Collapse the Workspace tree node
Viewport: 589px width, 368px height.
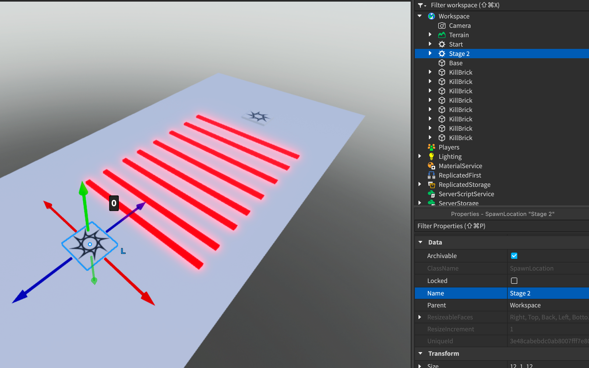coord(420,16)
